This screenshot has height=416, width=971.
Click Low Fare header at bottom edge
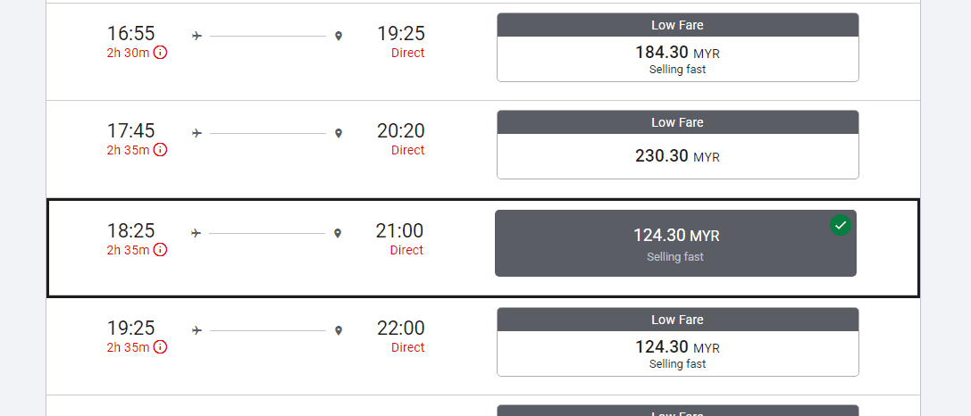(677, 412)
